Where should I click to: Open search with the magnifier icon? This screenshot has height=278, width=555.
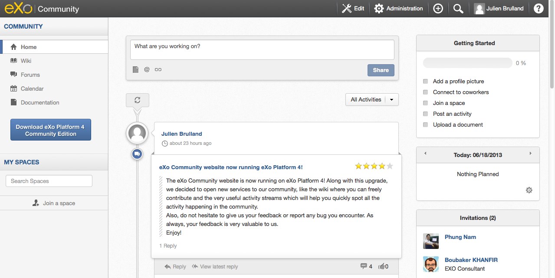point(458,8)
